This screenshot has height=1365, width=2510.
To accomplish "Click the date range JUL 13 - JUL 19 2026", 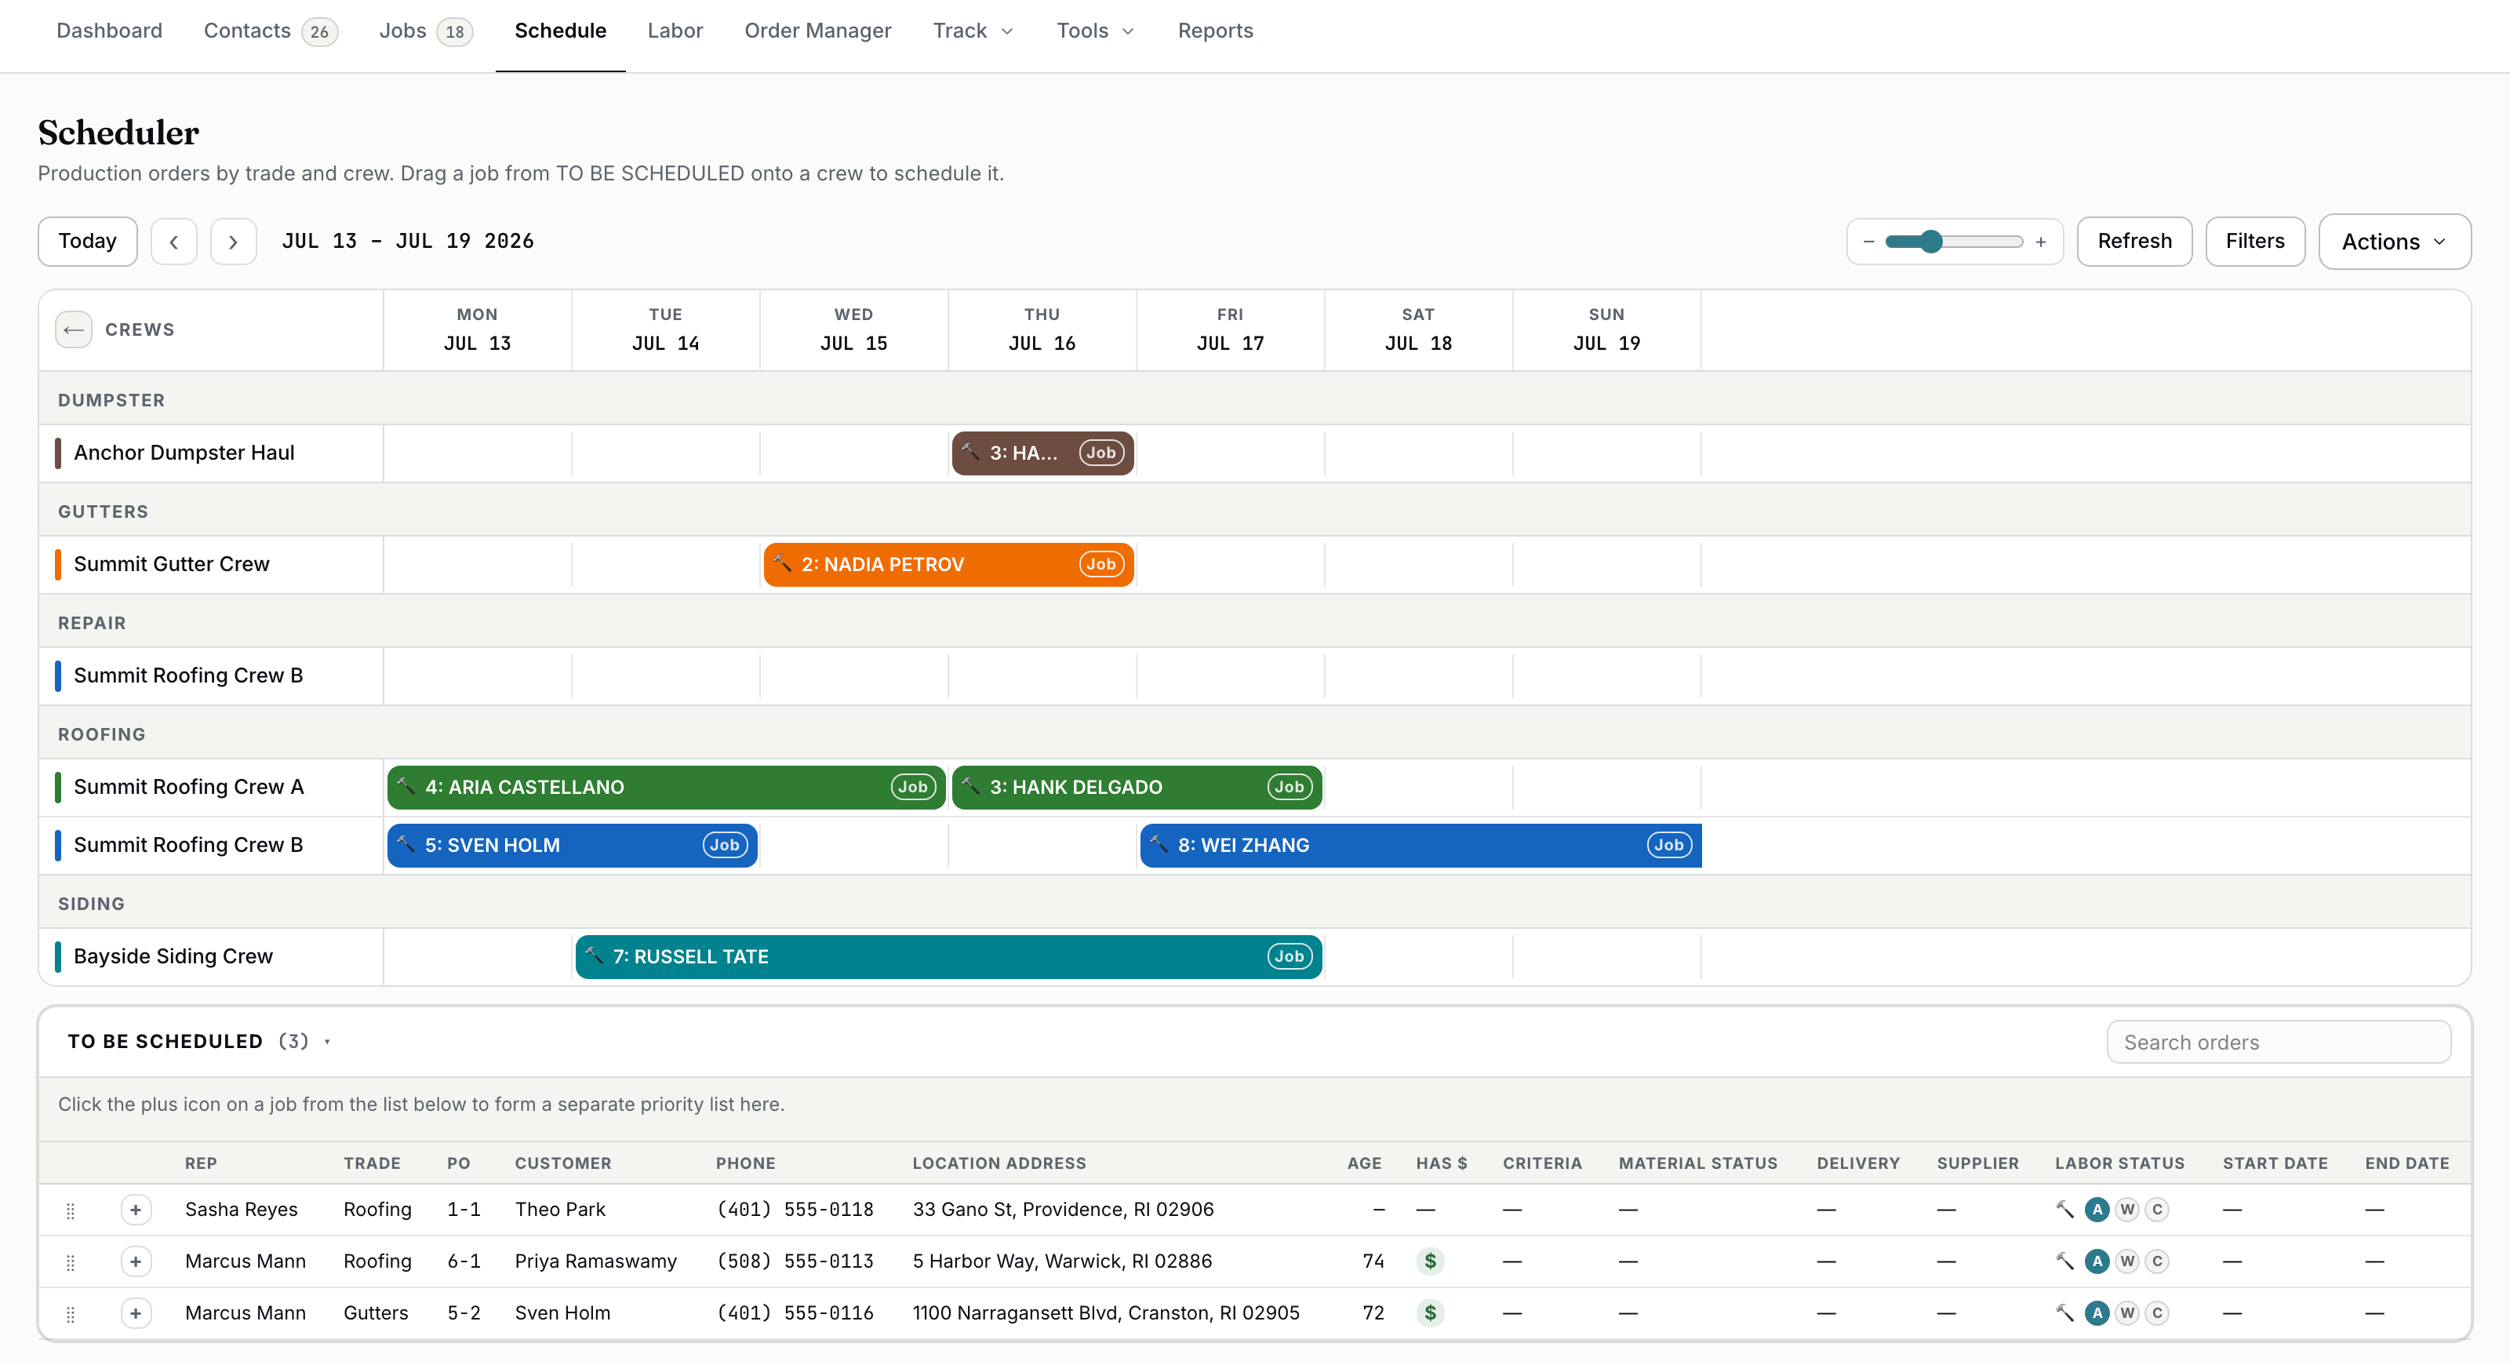I will tap(407, 242).
